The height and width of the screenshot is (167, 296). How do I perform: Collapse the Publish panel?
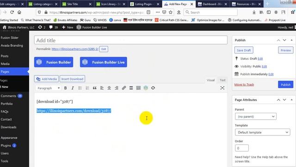click(292, 40)
